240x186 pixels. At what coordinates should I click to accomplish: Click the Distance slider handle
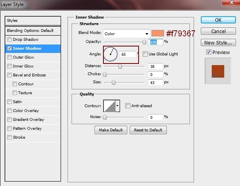coord(120,66)
